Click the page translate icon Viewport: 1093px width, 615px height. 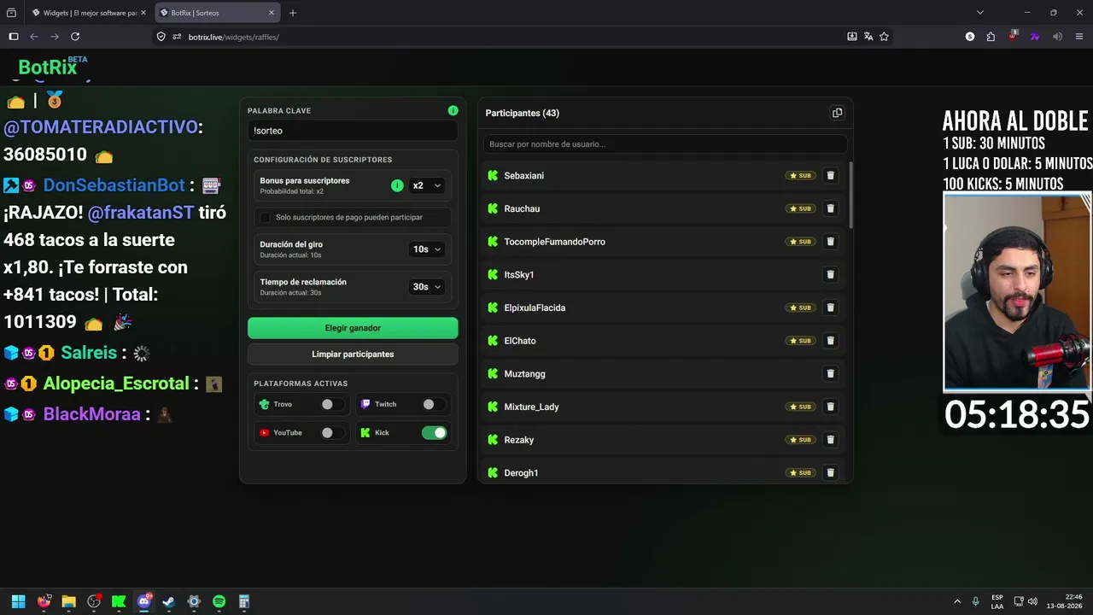(x=868, y=37)
